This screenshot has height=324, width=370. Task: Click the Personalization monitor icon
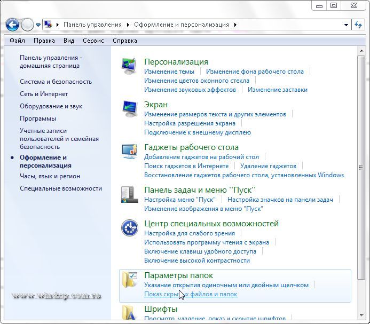129,66
